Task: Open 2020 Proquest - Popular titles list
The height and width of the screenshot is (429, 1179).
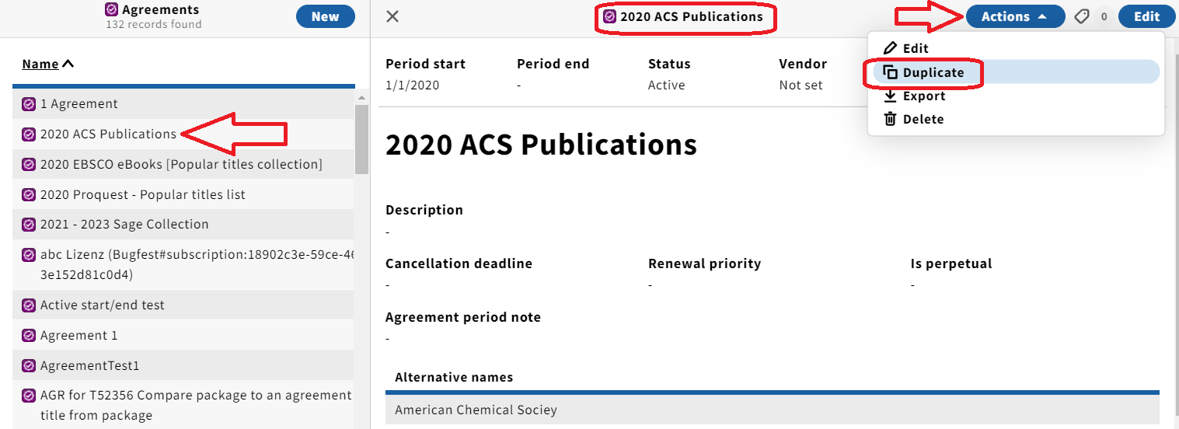Action: click(183, 195)
